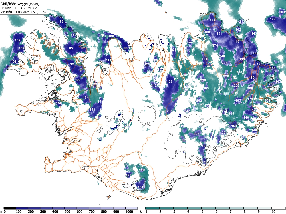Click the visibility value 282 on the map

click(x=199, y=100)
